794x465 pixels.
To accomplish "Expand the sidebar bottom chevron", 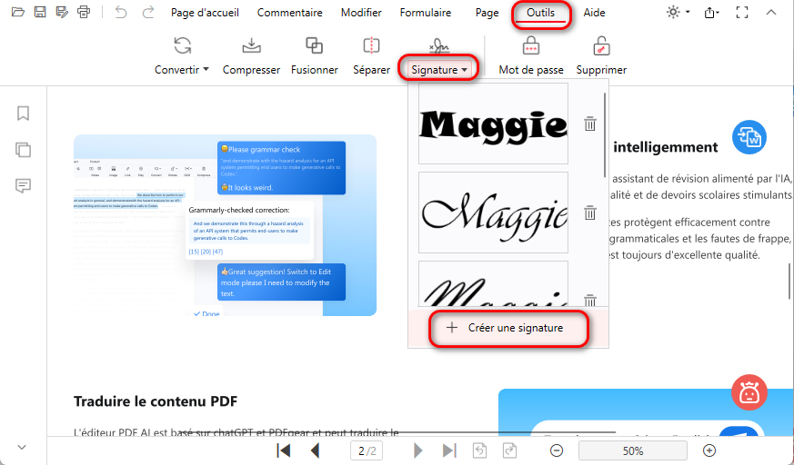I will (21, 447).
